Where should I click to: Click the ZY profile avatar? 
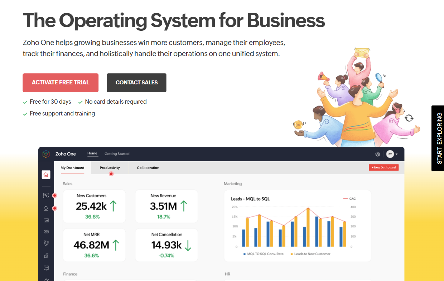point(390,154)
